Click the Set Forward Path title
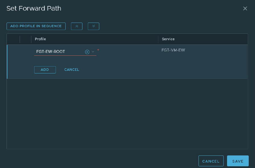 [x=34, y=9]
